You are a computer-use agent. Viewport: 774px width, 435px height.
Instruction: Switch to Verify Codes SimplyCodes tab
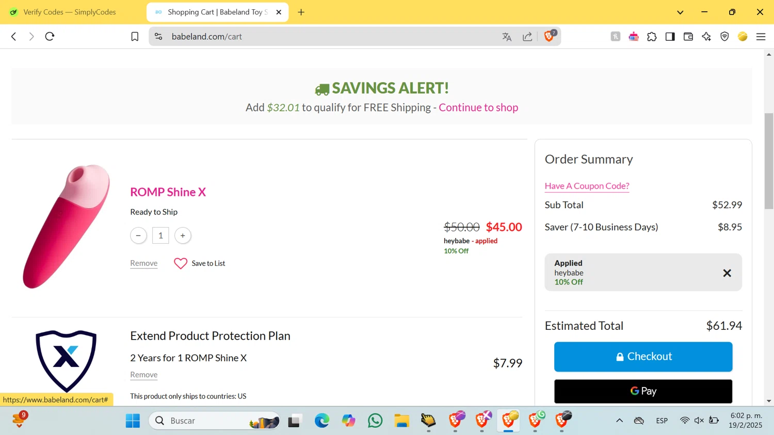[70, 12]
